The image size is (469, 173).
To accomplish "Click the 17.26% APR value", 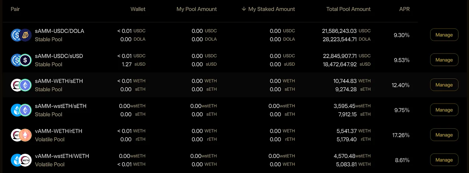I will point(401,135).
